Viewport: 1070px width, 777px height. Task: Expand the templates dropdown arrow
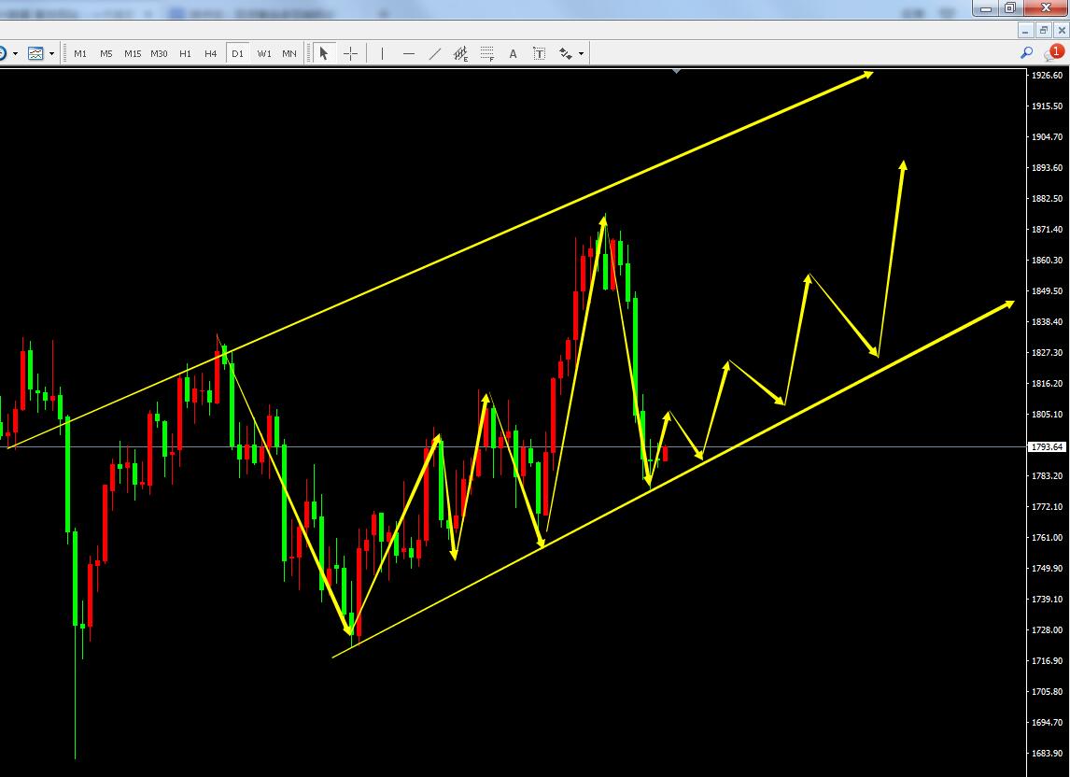coord(52,53)
